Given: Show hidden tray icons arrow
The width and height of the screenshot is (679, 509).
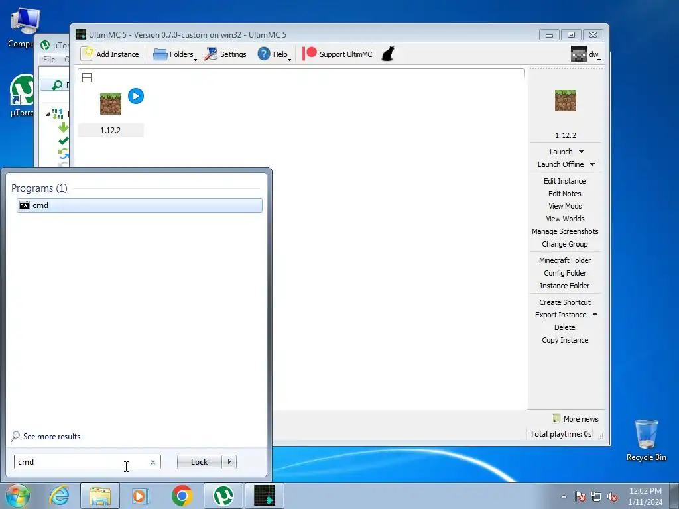Looking at the screenshot, I should click(564, 496).
